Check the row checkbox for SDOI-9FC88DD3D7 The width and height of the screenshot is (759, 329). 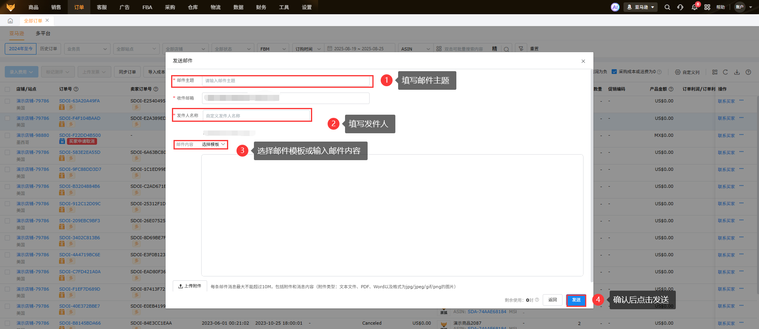point(8,169)
